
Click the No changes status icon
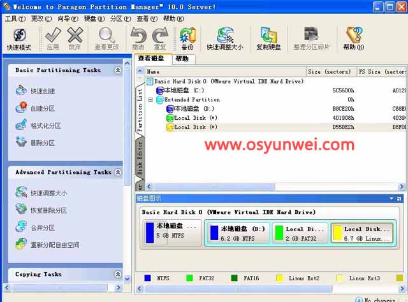coord(359,300)
